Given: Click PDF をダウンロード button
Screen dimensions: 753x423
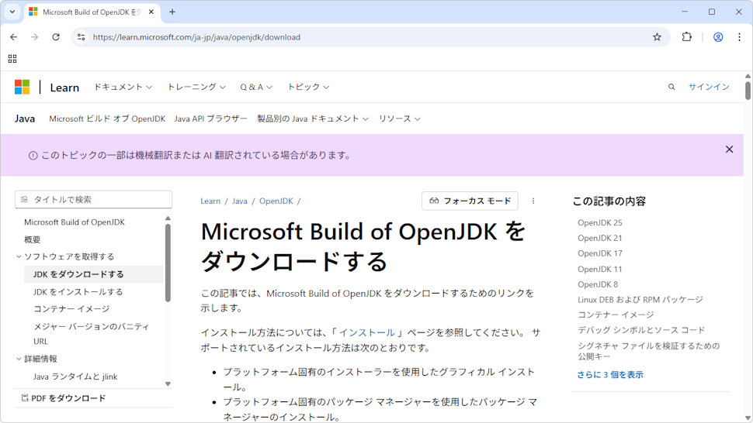Looking at the screenshot, I should [64, 398].
